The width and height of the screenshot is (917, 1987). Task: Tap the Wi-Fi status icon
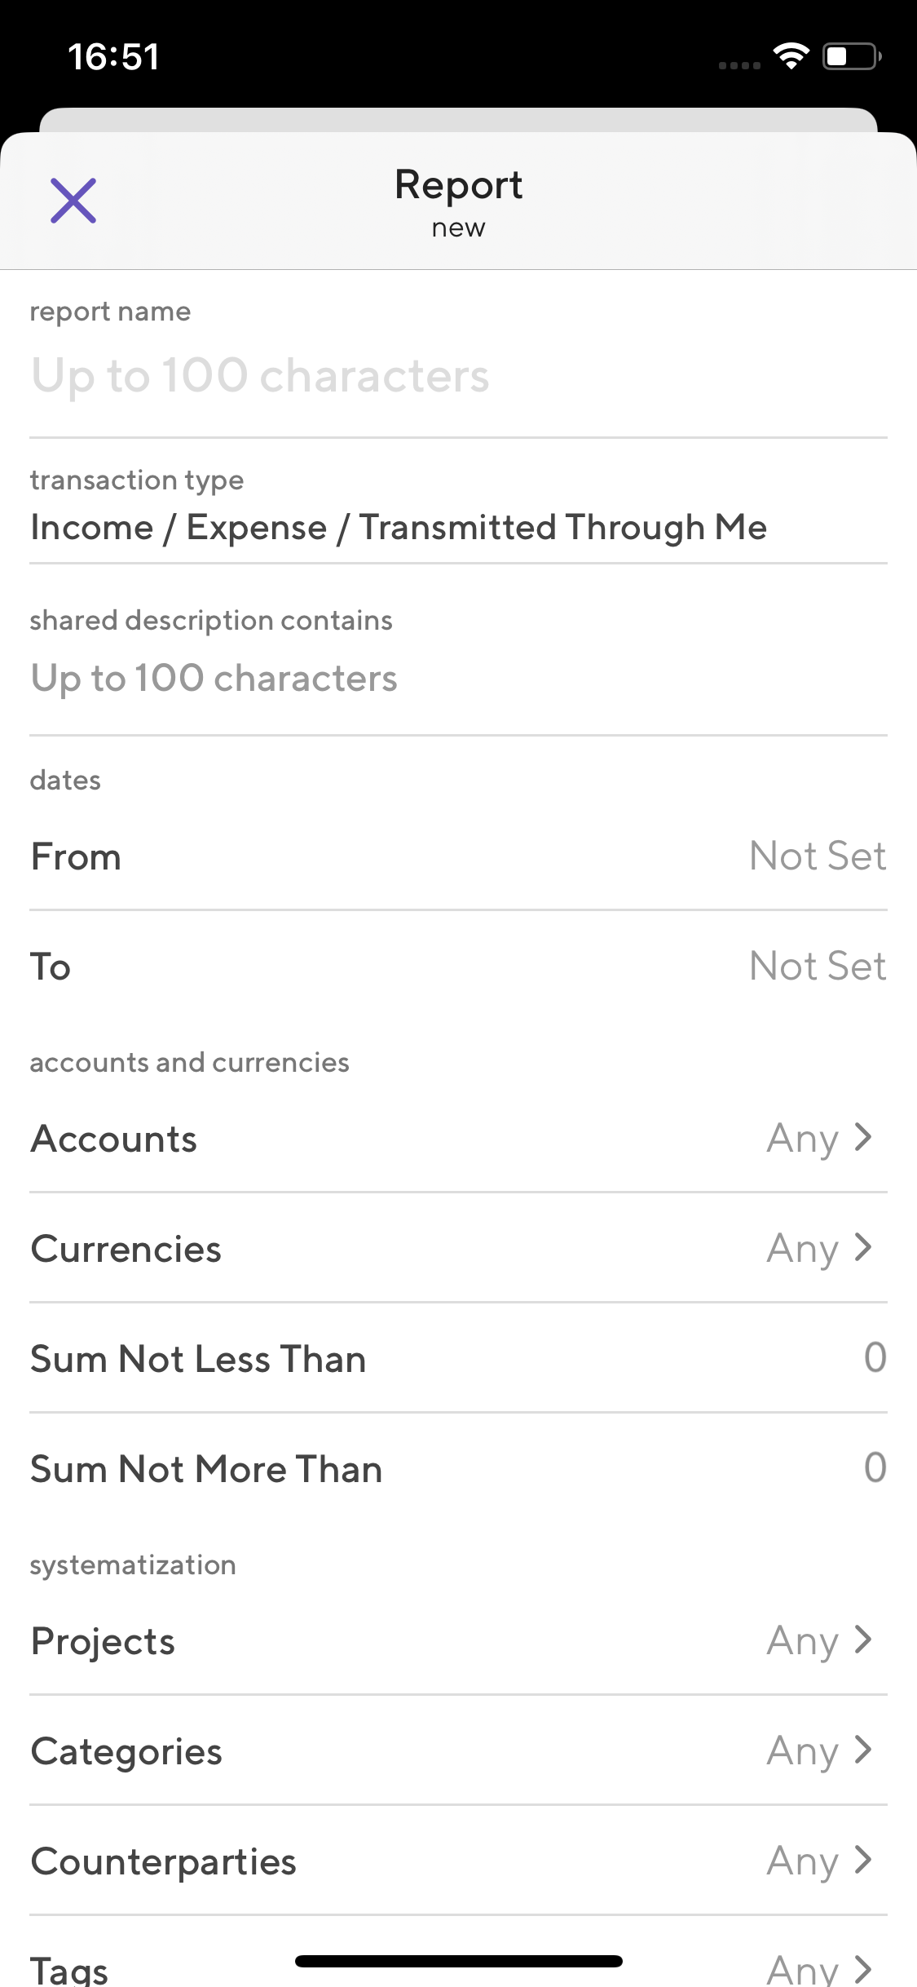791,56
